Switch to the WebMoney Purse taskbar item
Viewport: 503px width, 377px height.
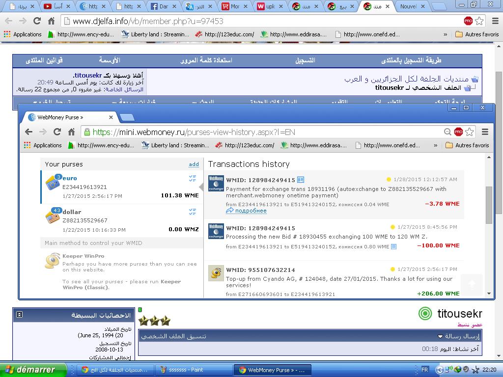(x=272, y=370)
